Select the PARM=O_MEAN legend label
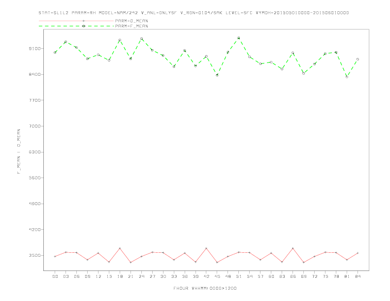This screenshot has width=390, height=301. click(x=131, y=21)
